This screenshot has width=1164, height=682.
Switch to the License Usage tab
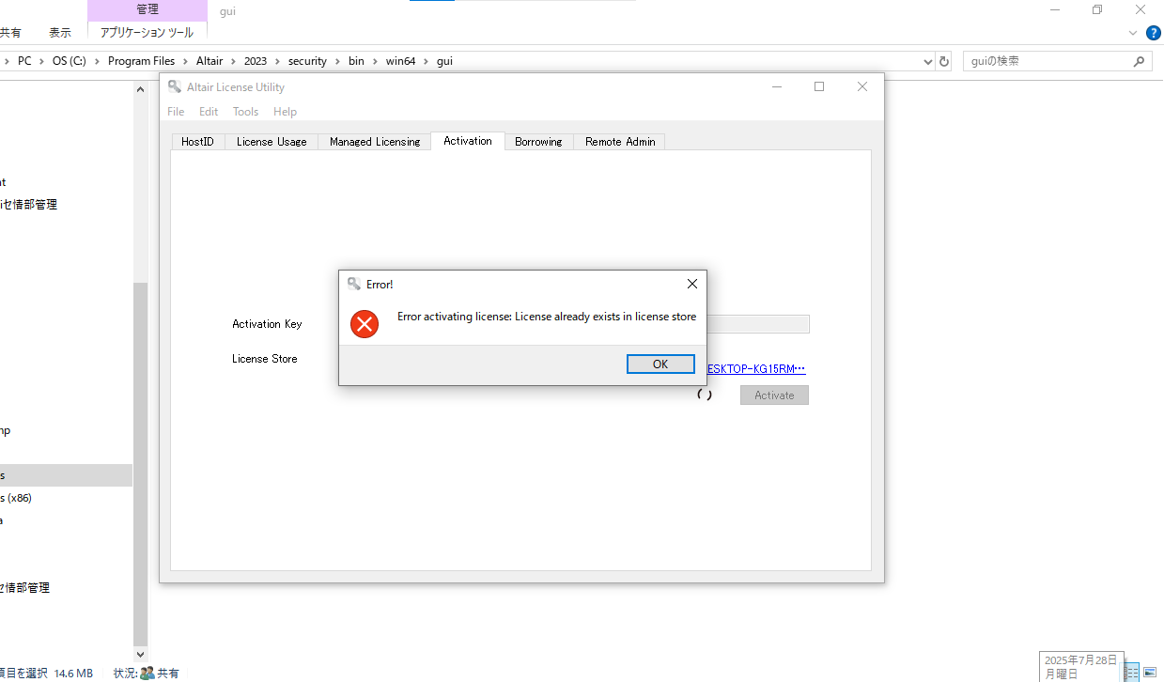(x=272, y=142)
